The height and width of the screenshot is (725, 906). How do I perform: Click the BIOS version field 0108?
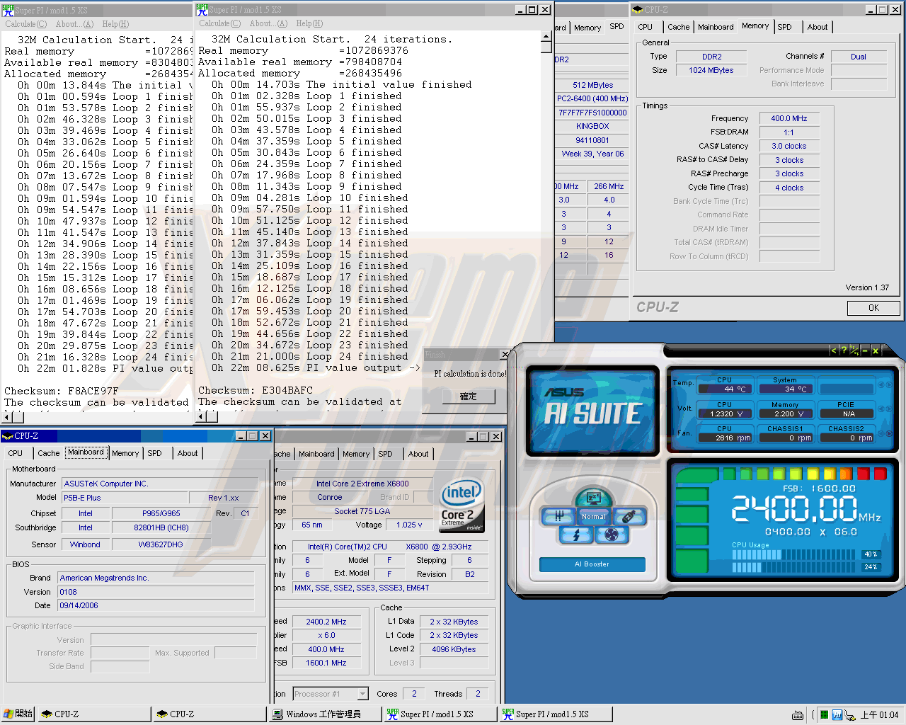pyautogui.click(x=156, y=592)
